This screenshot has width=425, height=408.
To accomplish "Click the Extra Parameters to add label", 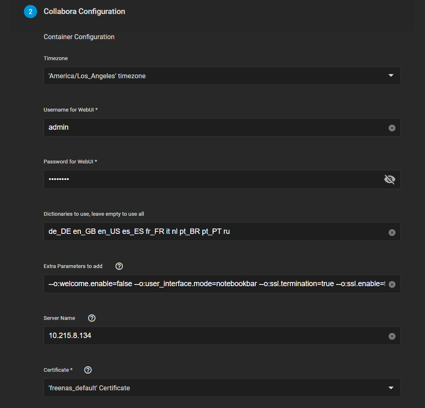I will [x=73, y=266].
